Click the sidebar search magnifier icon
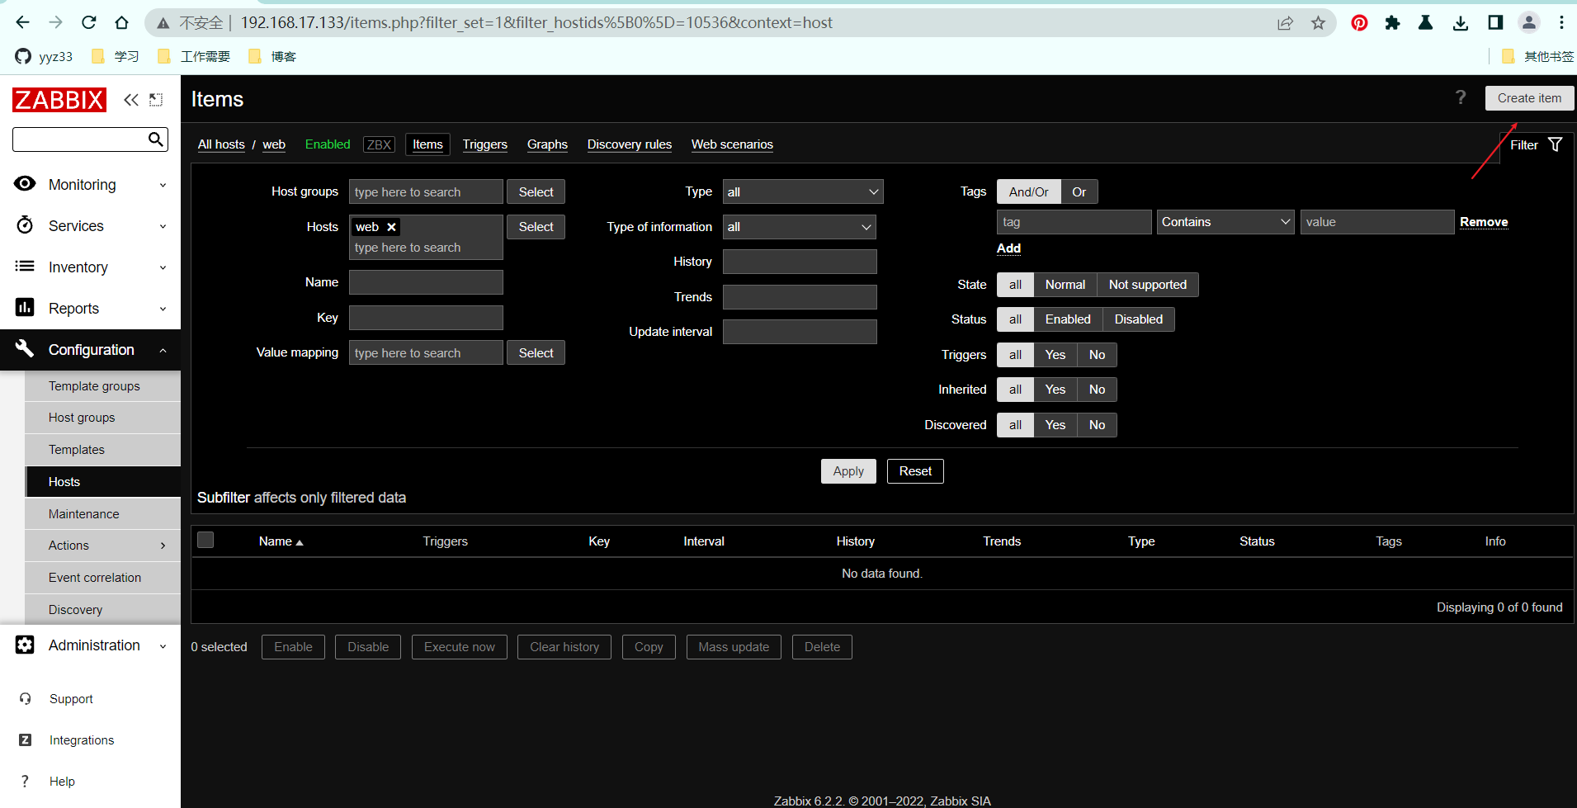The image size is (1577, 808). (x=155, y=139)
